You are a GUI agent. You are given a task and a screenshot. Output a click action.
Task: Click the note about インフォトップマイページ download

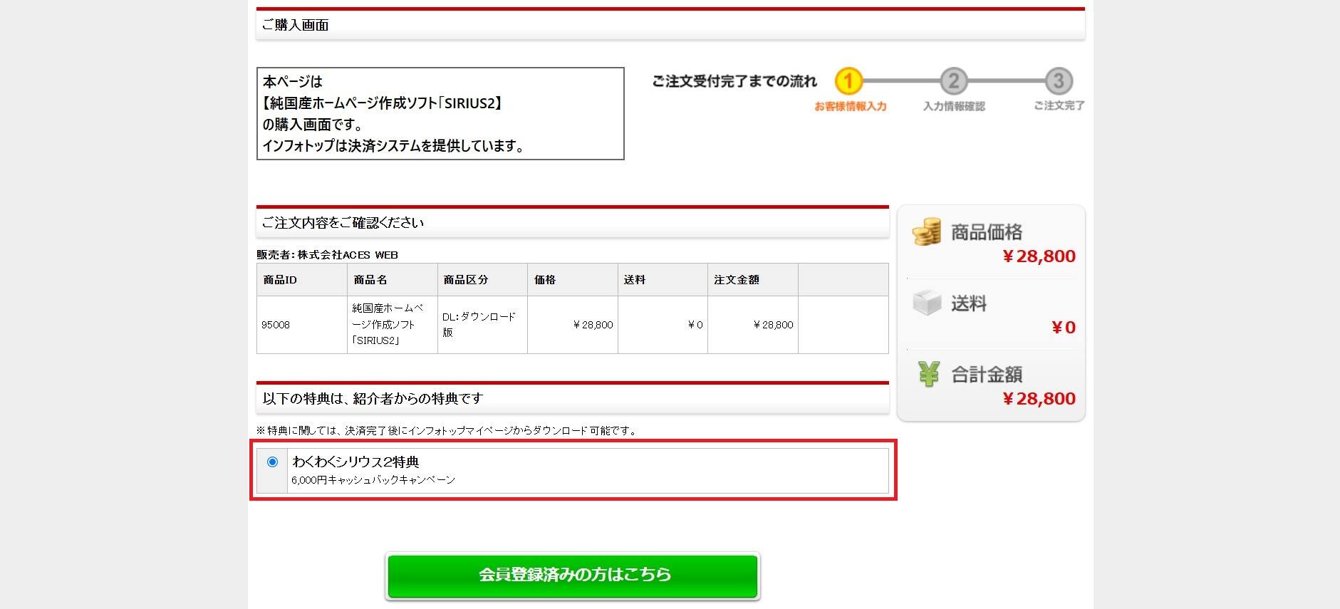click(x=447, y=431)
